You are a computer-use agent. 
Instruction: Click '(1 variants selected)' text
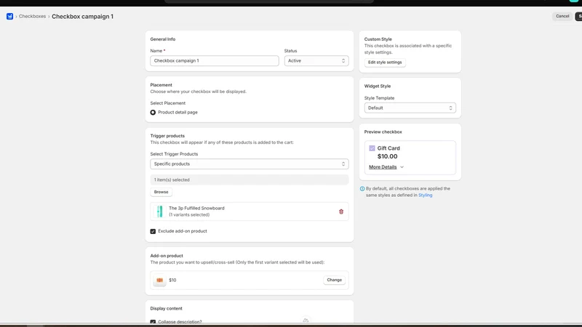pyautogui.click(x=189, y=214)
